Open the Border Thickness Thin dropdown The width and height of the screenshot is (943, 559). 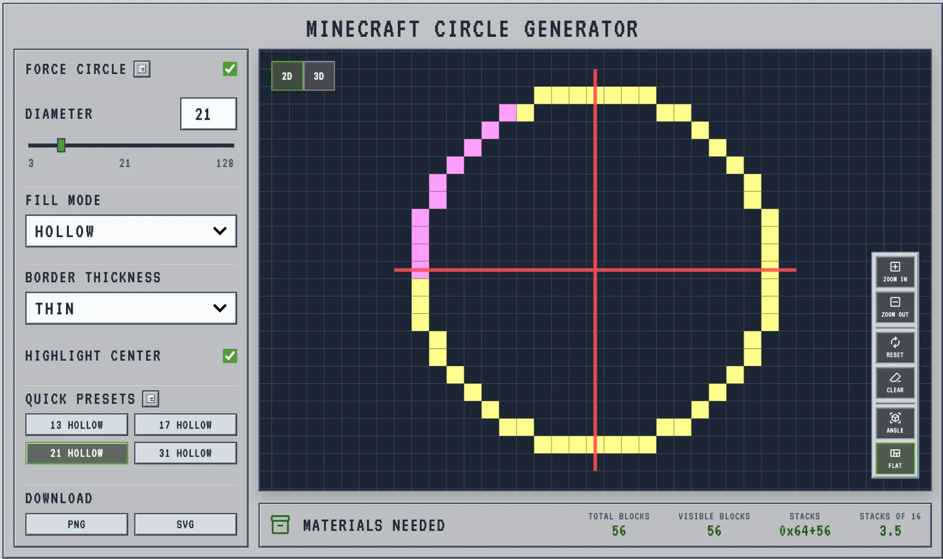click(131, 308)
